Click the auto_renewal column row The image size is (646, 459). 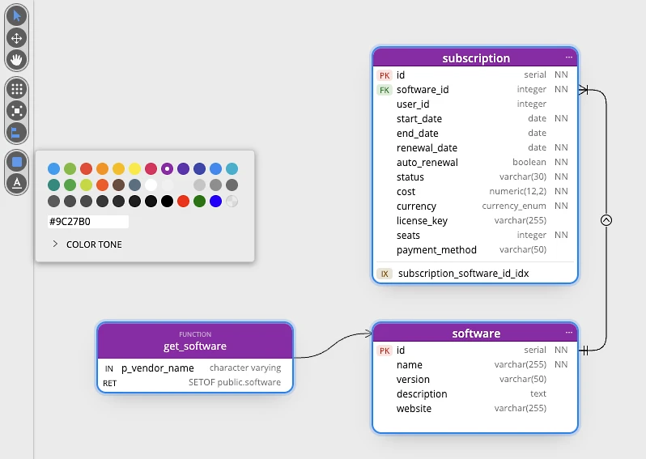pos(474,163)
